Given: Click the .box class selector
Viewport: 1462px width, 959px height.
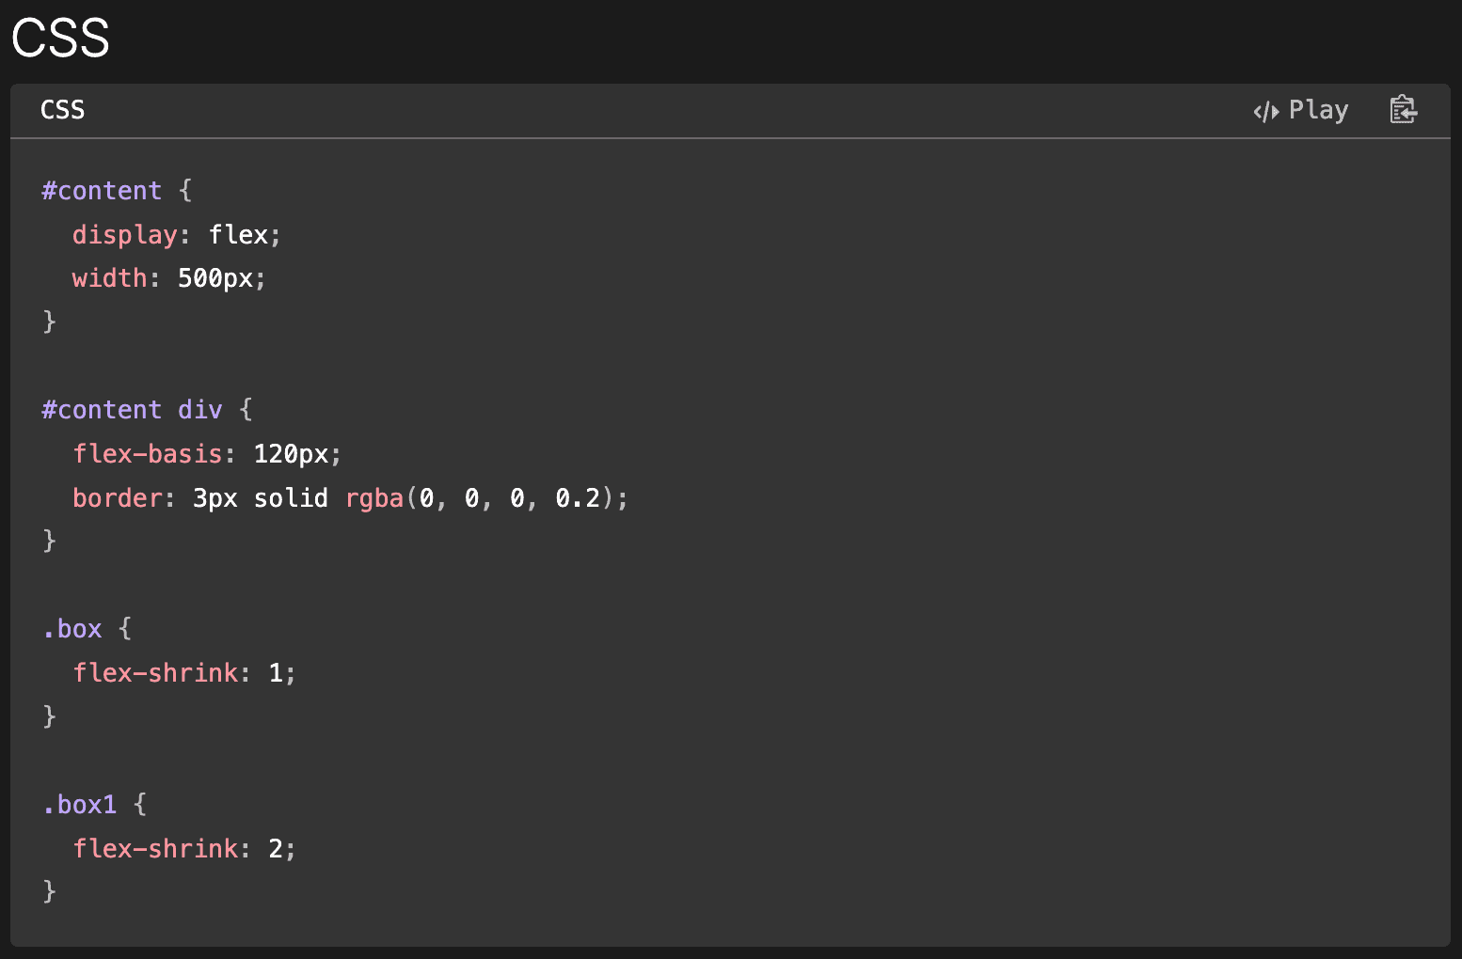Looking at the screenshot, I should (72, 629).
